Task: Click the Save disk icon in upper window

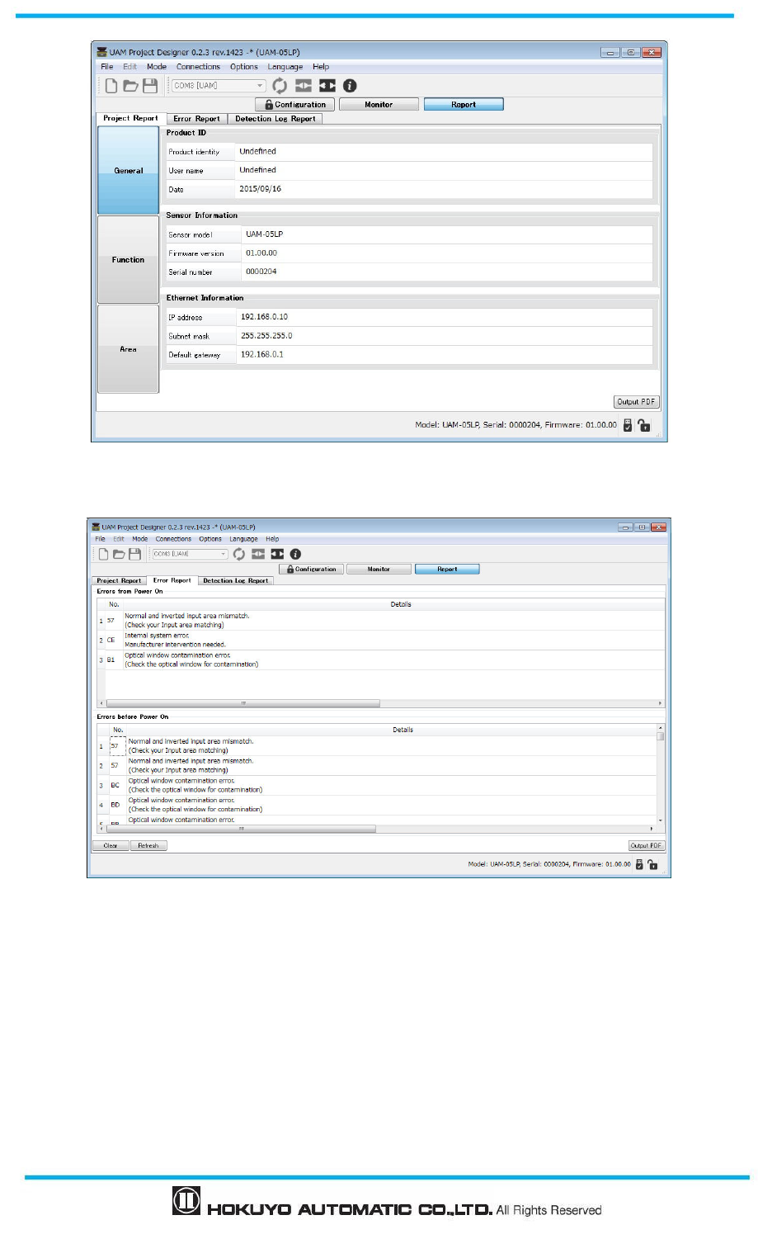Action: [x=150, y=86]
